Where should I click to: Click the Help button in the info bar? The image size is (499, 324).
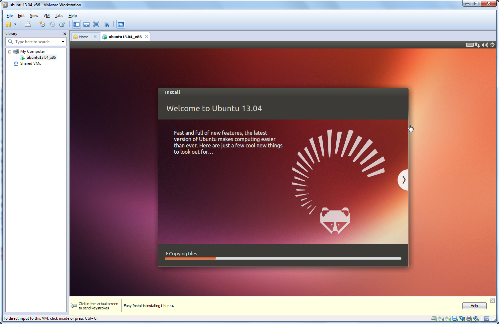pos(474,306)
